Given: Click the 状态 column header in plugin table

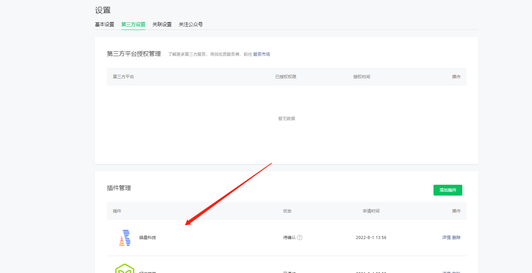Looking at the screenshot, I should pos(287,211).
